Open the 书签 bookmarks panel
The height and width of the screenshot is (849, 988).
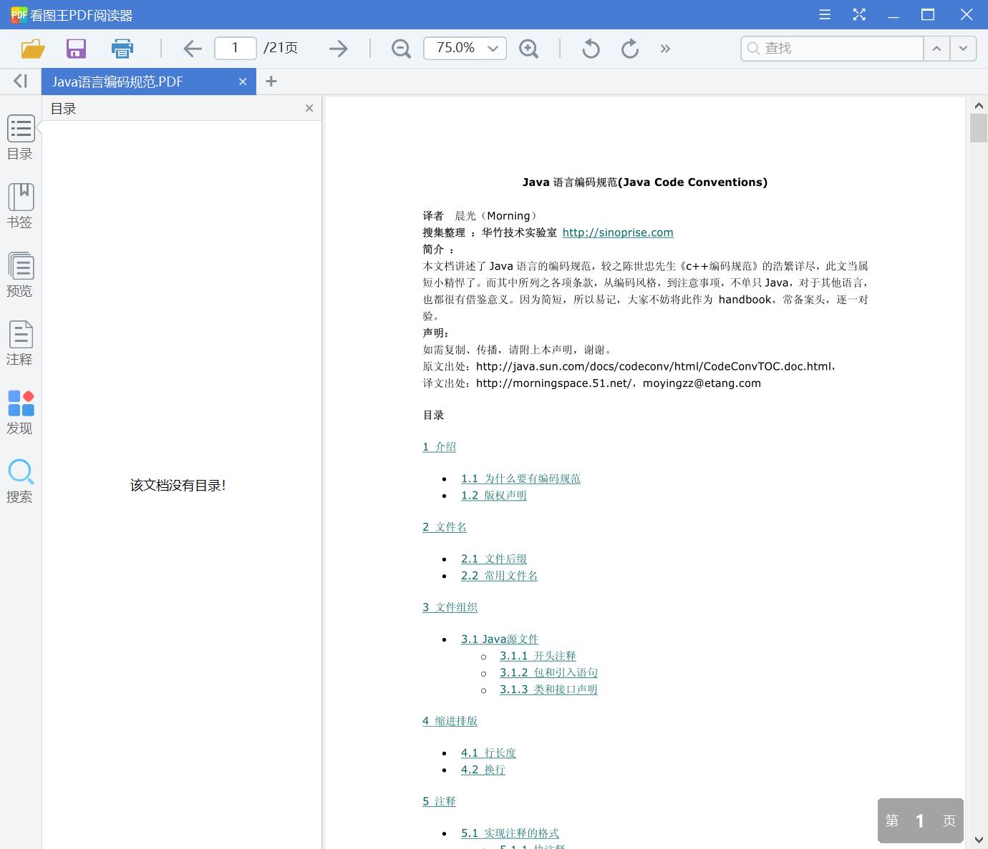(x=20, y=206)
